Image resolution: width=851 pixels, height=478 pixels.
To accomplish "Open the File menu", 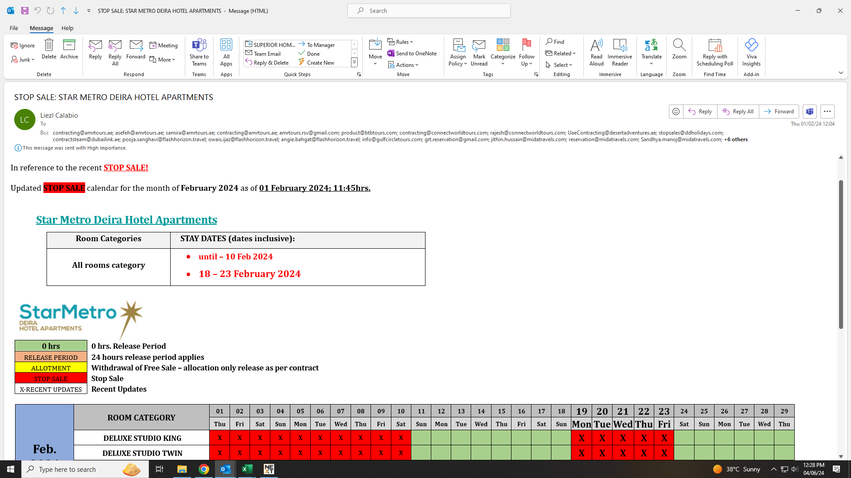I will point(14,28).
